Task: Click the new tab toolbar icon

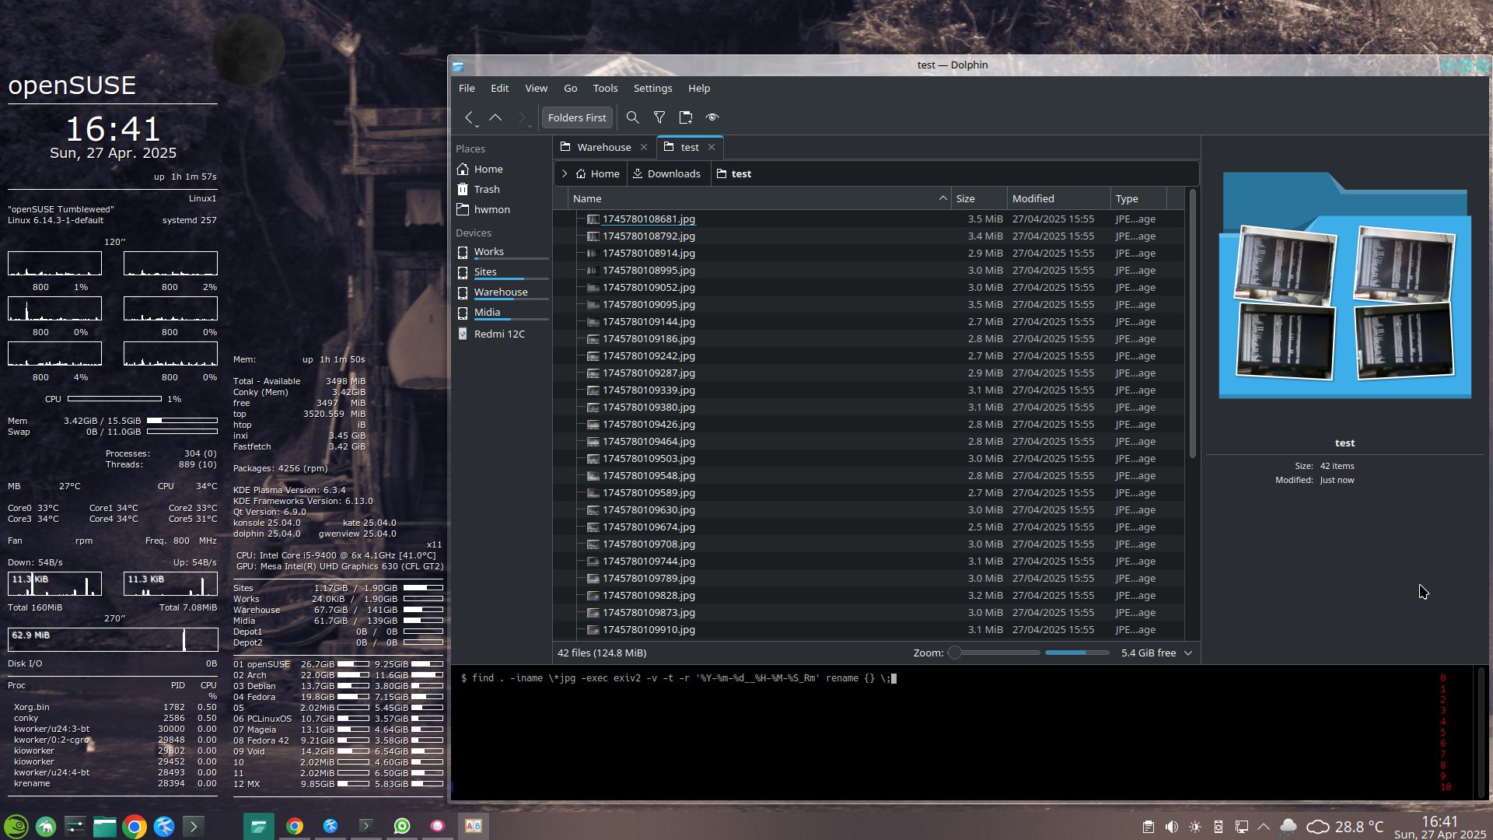Action: tap(686, 117)
